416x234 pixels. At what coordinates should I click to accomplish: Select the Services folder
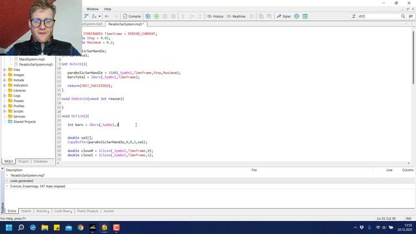pos(19,116)
